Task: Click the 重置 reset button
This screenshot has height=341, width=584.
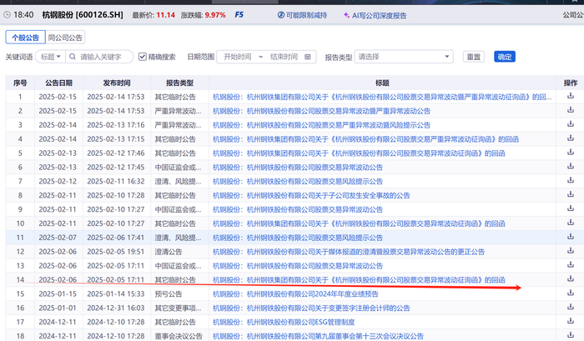Action: point(474,57)
